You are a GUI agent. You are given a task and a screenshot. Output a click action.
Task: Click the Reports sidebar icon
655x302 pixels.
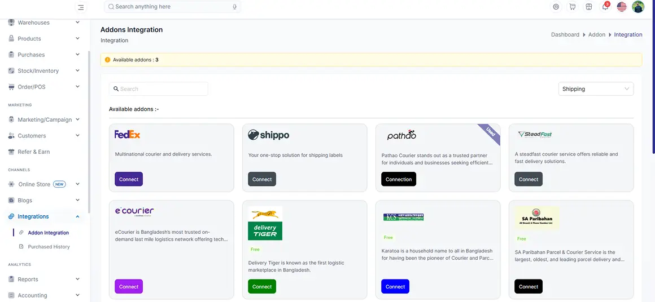coord(11,279)
